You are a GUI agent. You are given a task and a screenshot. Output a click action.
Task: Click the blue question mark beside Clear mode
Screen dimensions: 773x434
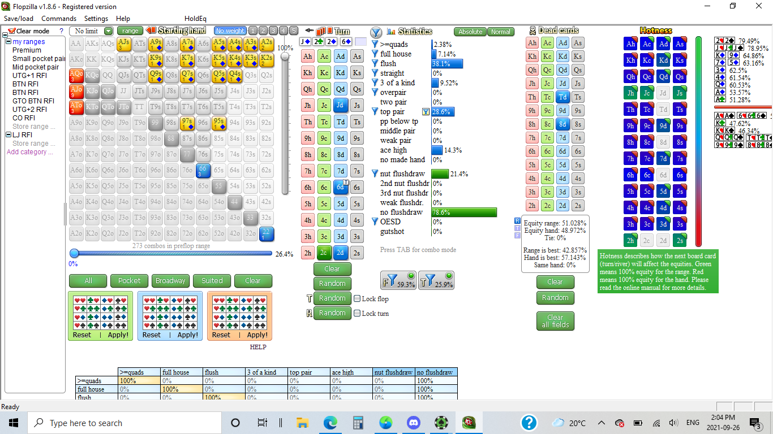point(62,31)
